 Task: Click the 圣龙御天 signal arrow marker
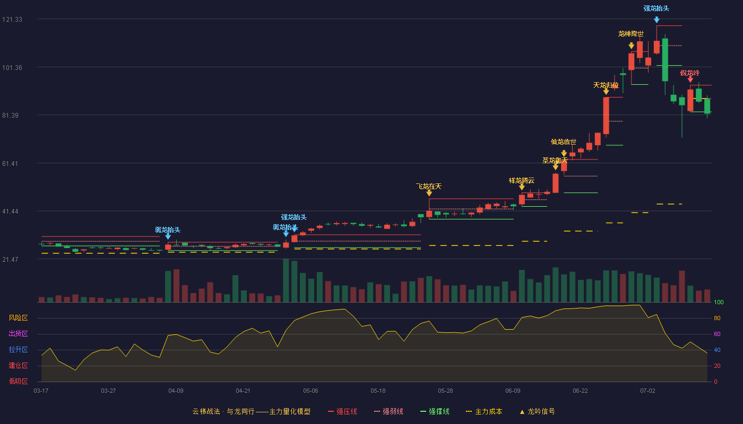(556, 167)
